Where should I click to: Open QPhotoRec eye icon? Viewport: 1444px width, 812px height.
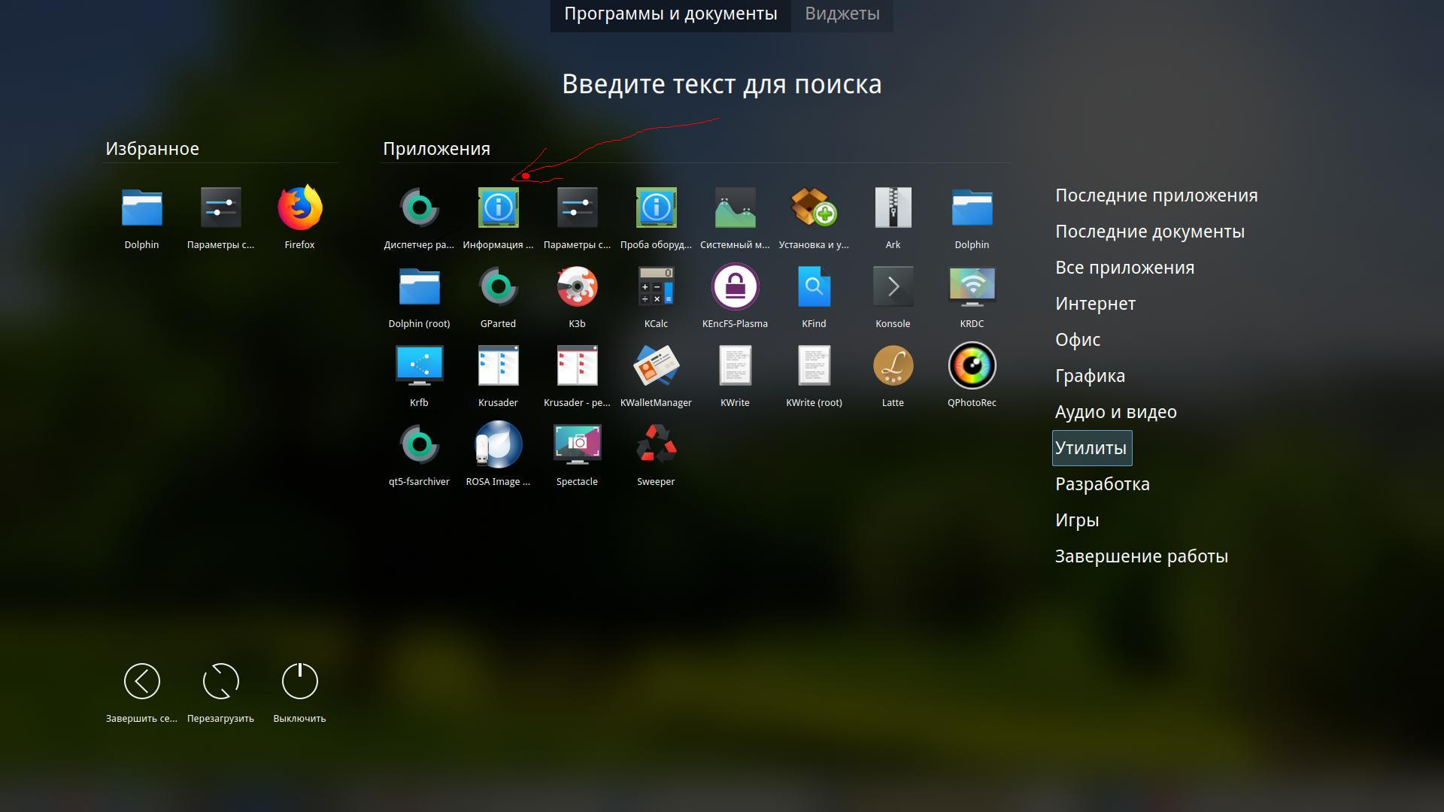[972, 367]
